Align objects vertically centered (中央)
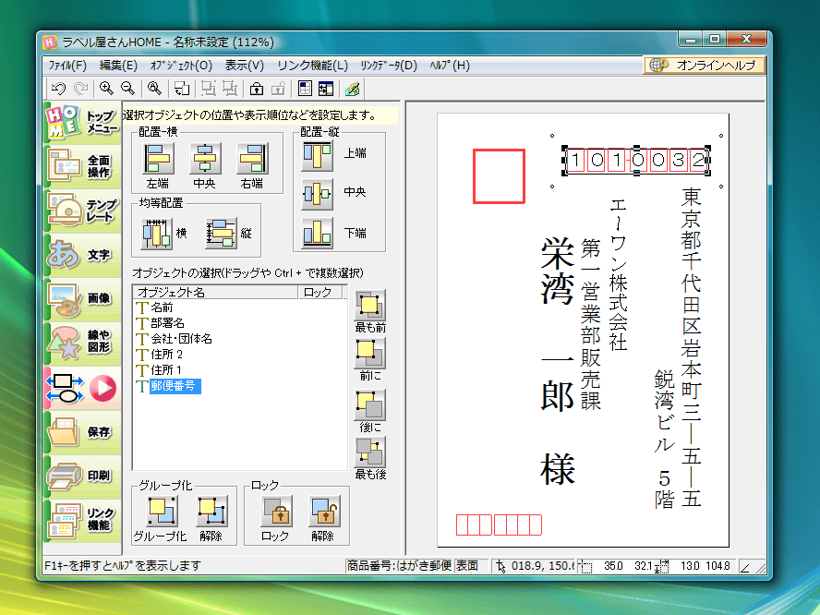820x615 pixels. (317, 194)
